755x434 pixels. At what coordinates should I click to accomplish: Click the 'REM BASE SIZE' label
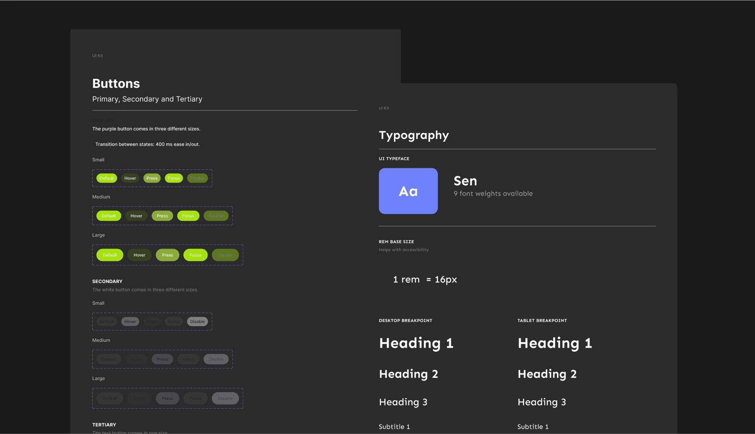pyautogui.click(x=396, y=242)
